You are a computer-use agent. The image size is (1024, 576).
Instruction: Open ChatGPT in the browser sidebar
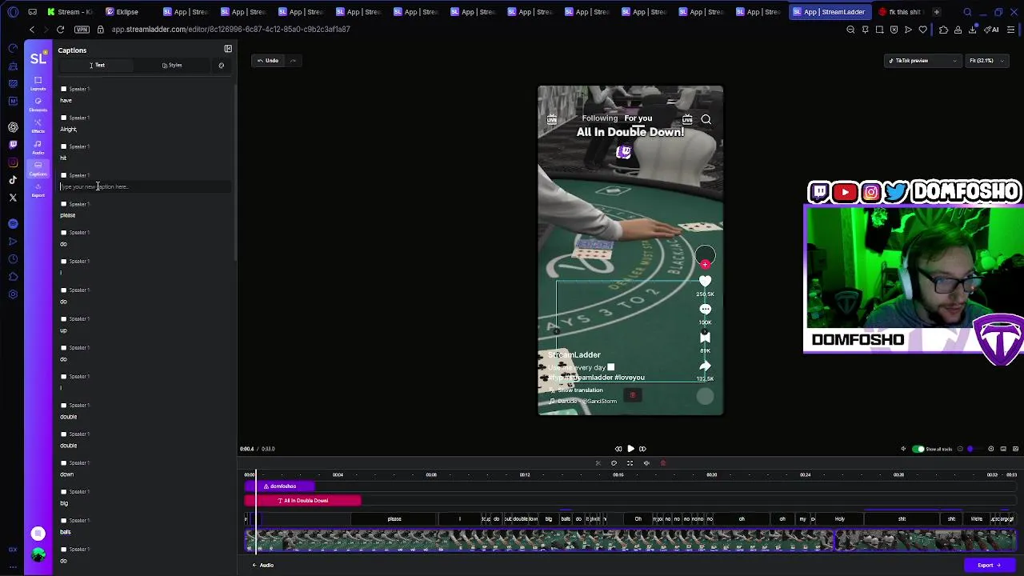13,127
